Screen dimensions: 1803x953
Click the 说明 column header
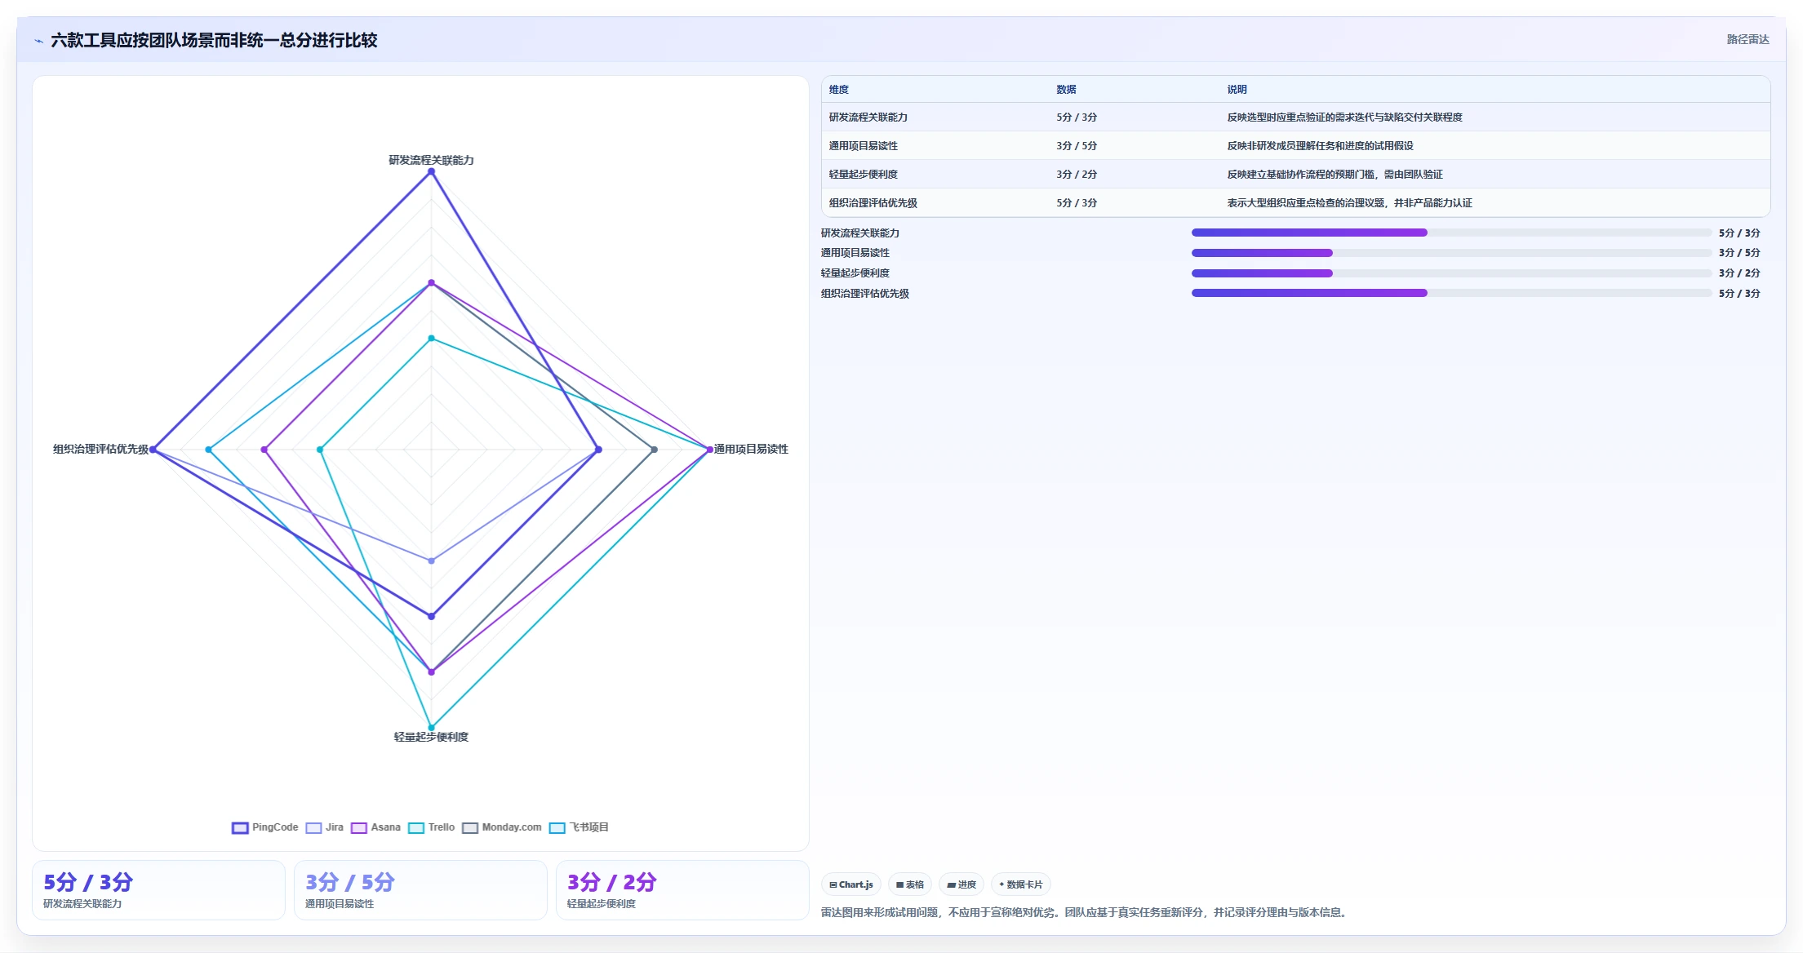pyautogui.click(x=1237, y=90)
